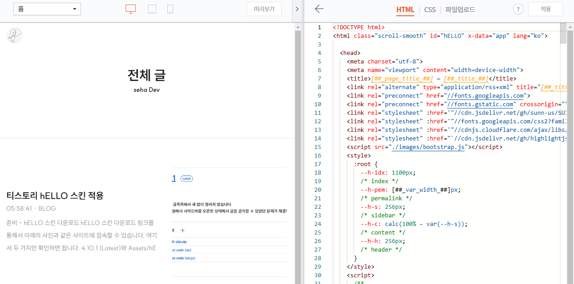Click the blog profile avatar image
This screenshot has width=574, height=284.
click(x=14, y=36)
